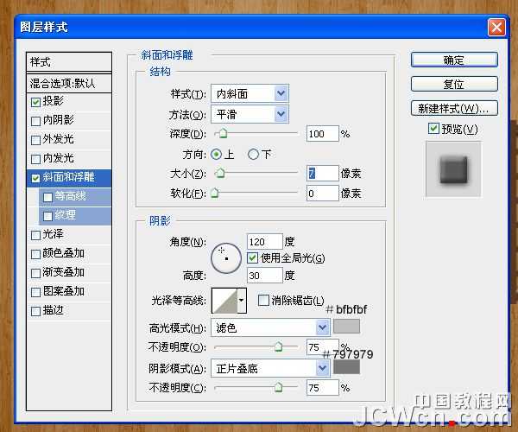Screen dimensions: 518x432
Task: Enable the 颜色叠加 checkbox
Action: click(x=35, y=254)
